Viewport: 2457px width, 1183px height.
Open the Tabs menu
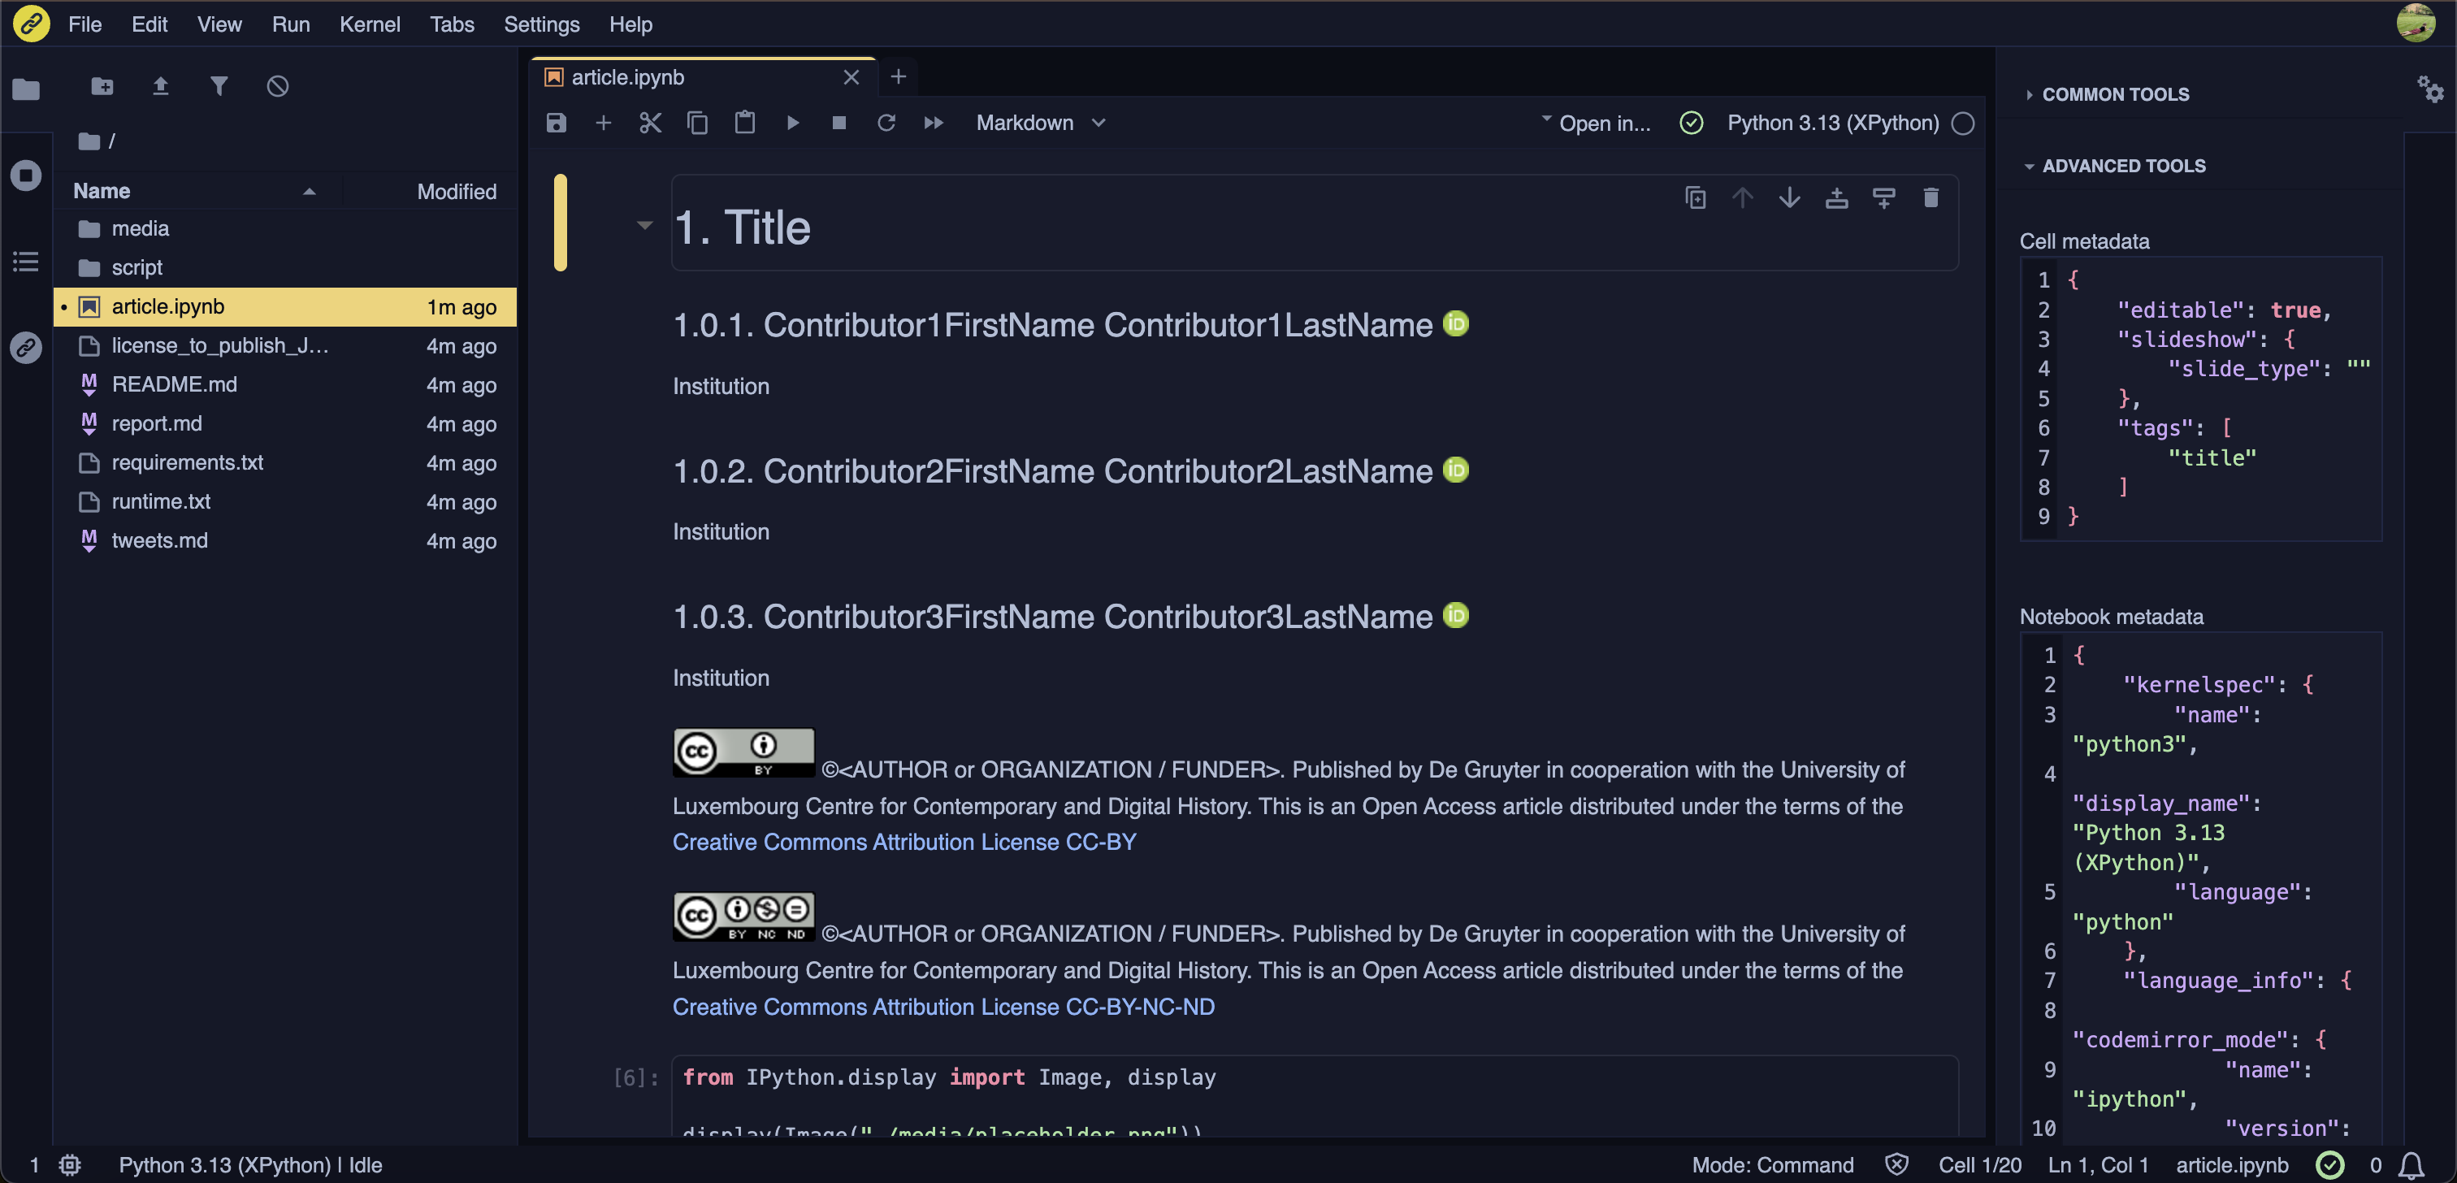point(451,25)
